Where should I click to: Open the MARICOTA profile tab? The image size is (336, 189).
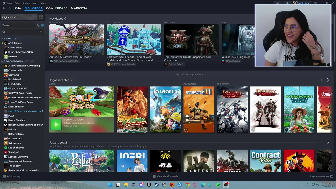tap(79, 8)
